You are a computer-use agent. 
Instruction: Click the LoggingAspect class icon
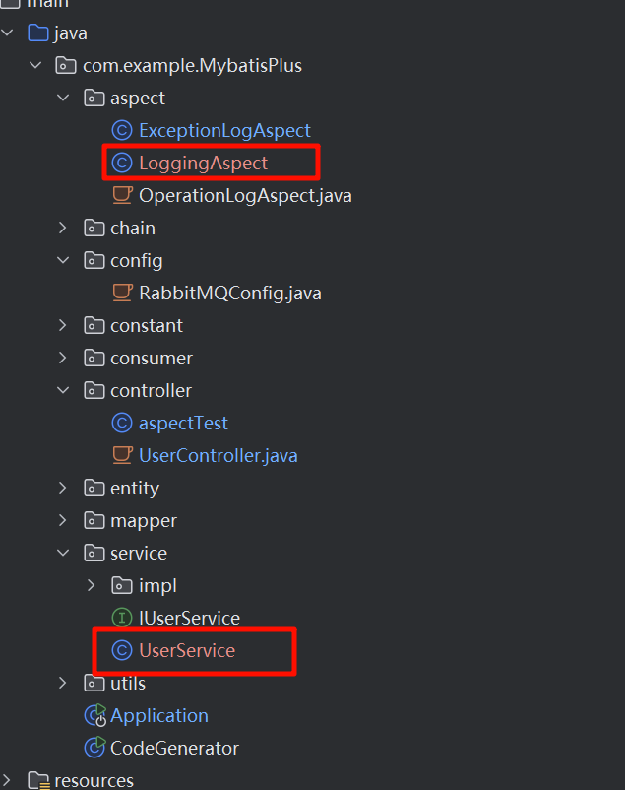coord(120,162)
